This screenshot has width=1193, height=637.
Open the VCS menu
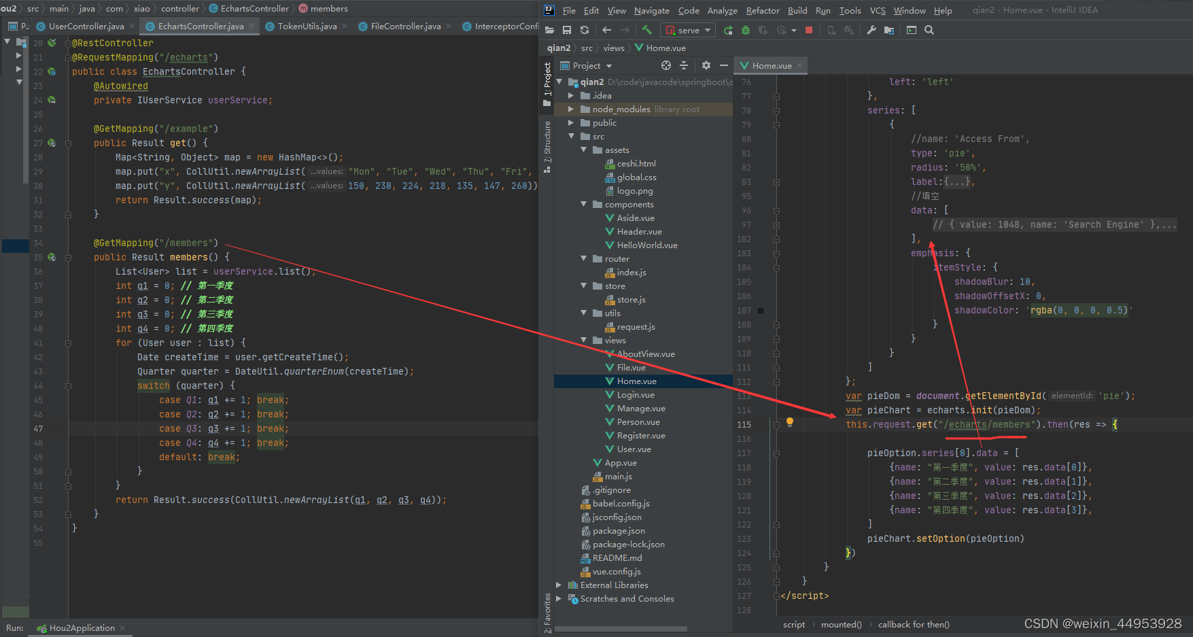tap(878, 10)
